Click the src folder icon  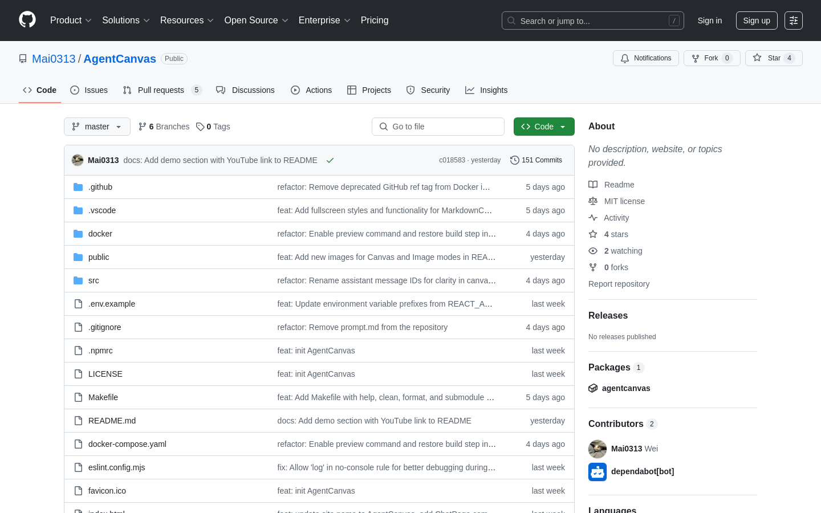(x=78, y=280)
